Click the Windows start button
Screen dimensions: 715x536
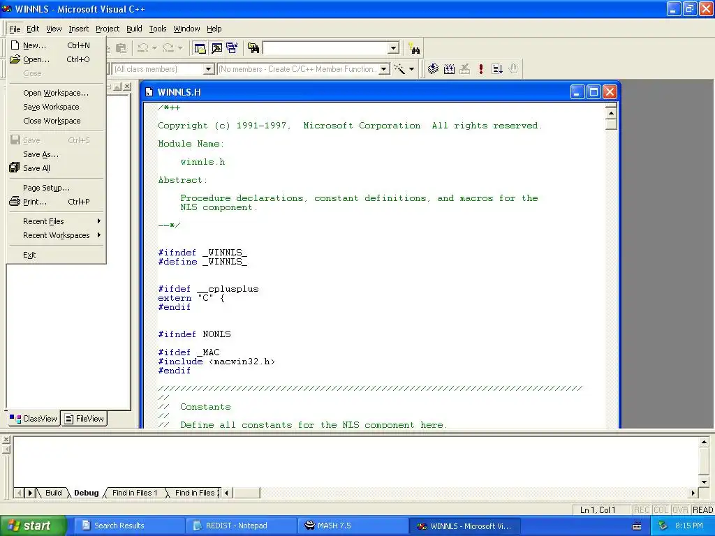(34, 526)
